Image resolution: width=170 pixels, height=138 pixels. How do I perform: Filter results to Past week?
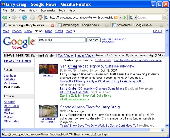[10, 83]
